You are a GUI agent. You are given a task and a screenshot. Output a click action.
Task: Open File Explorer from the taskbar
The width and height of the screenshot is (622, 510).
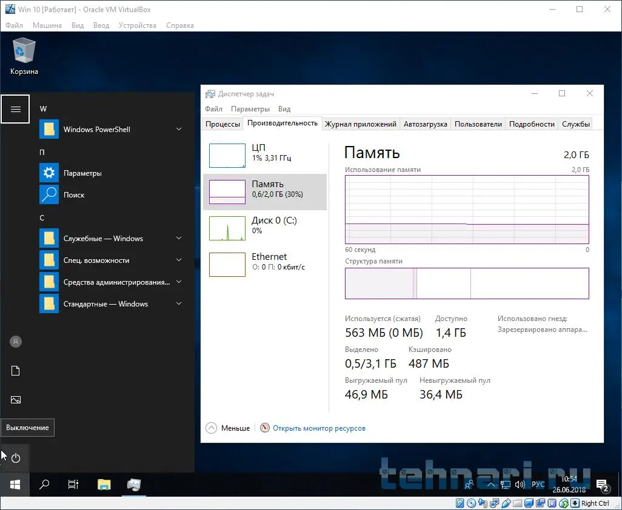coord(104,484)
